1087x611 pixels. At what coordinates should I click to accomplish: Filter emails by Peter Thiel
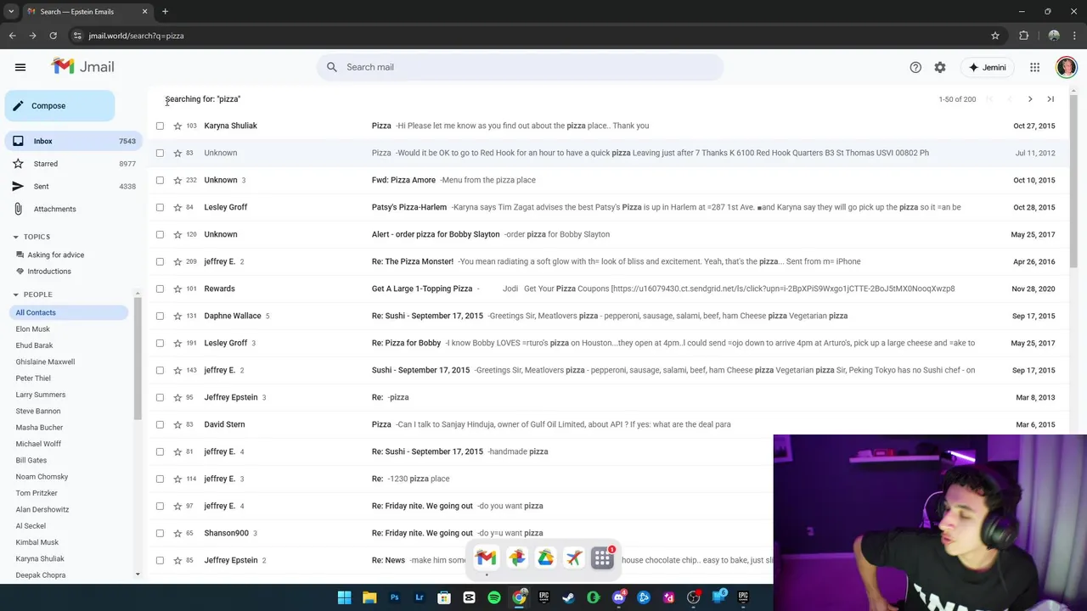coord(33,378)
